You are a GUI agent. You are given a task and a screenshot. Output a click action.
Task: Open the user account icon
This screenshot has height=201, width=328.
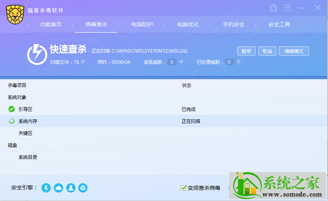(x=273, y=8)
